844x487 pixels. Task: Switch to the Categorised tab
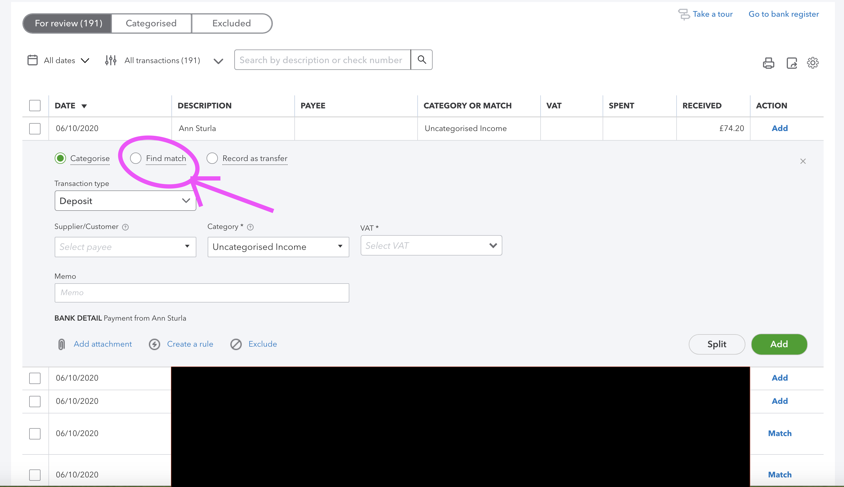click(x=151, y=23)
